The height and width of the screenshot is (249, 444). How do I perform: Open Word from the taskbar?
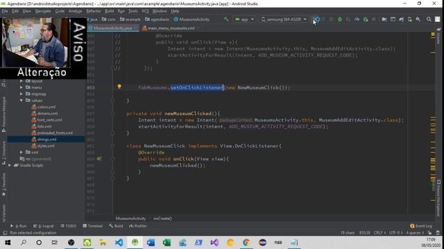[151, 243]
